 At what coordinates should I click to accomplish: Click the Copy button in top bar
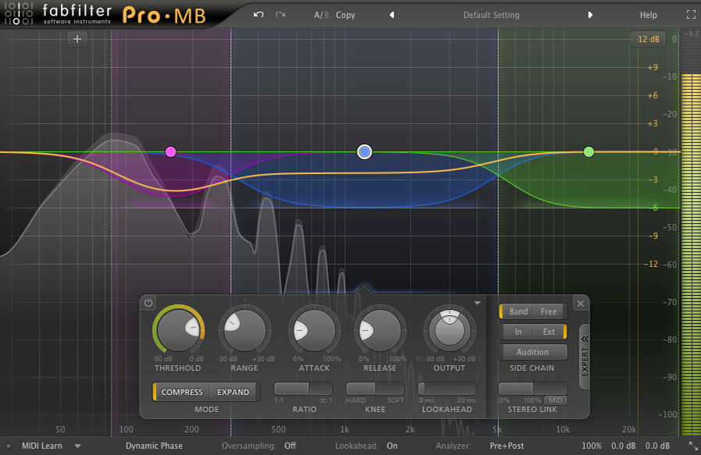coord(346,15)
